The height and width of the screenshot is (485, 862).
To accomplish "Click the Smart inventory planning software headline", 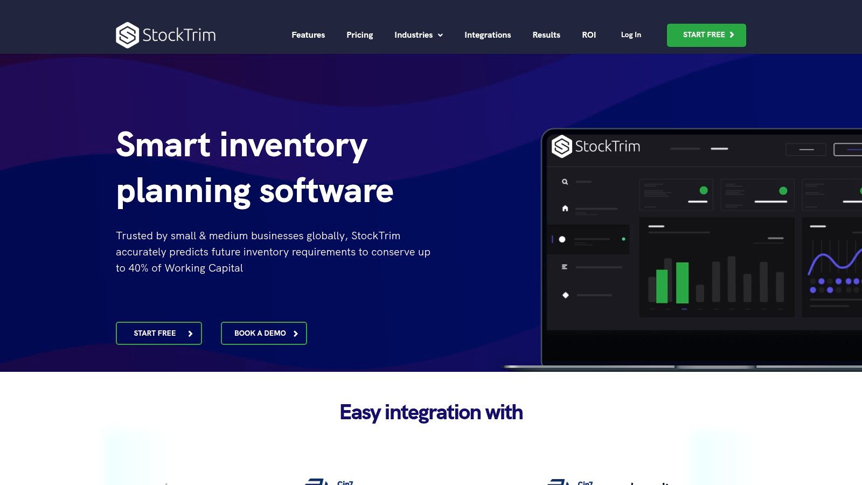I will 255,168.
